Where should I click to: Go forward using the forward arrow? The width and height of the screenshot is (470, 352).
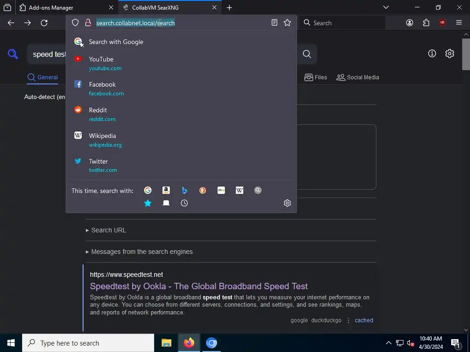point(28,23)
